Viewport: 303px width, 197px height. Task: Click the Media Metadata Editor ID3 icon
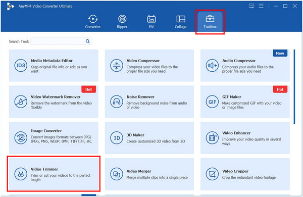point(21,66)
